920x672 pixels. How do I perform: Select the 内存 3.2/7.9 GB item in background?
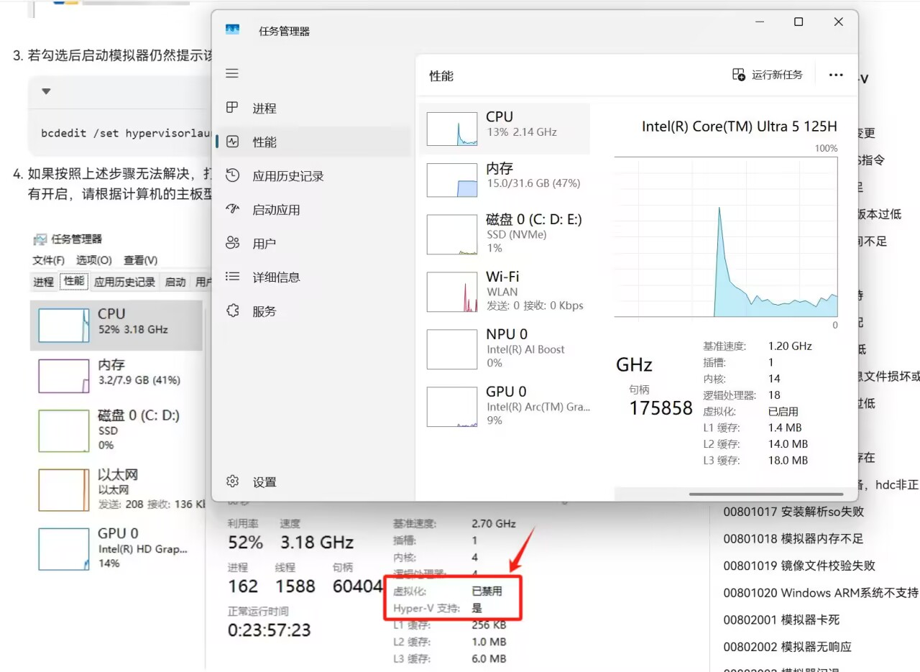point(116,375)
